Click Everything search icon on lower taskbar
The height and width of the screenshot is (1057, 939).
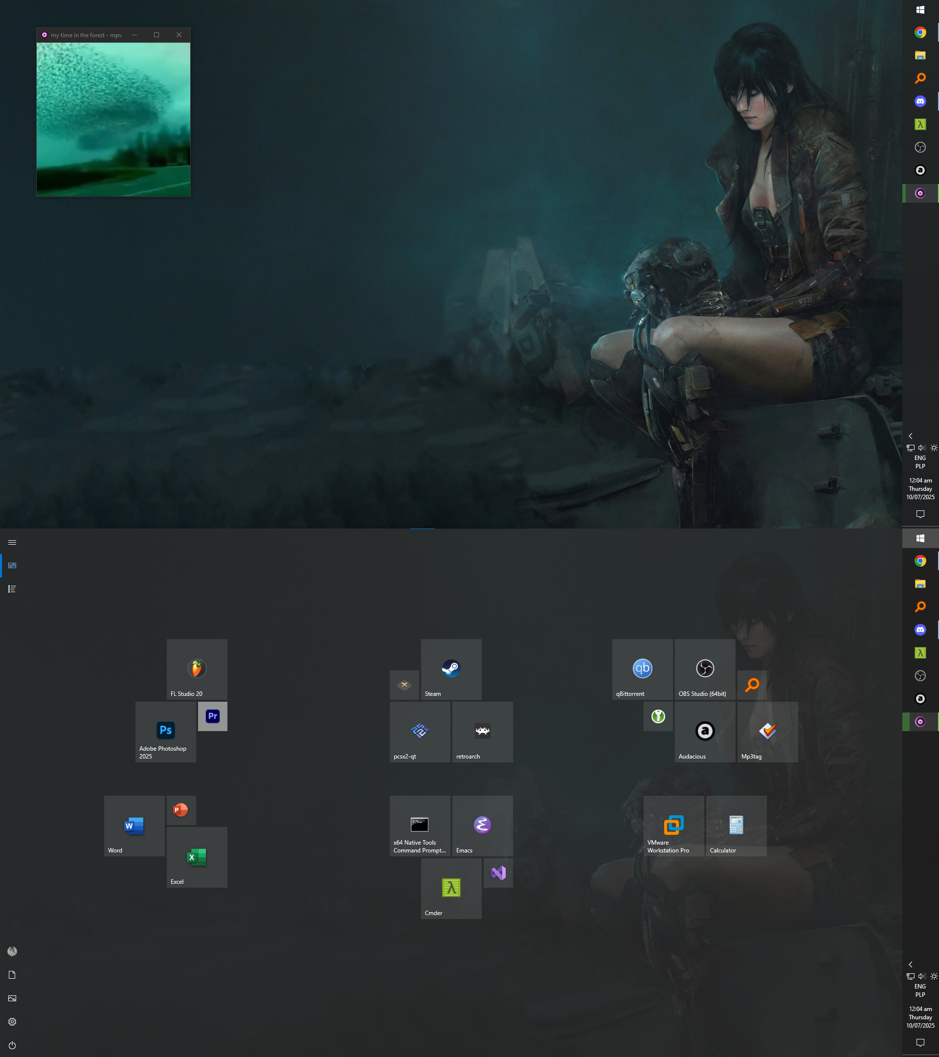tap(920, 607)
